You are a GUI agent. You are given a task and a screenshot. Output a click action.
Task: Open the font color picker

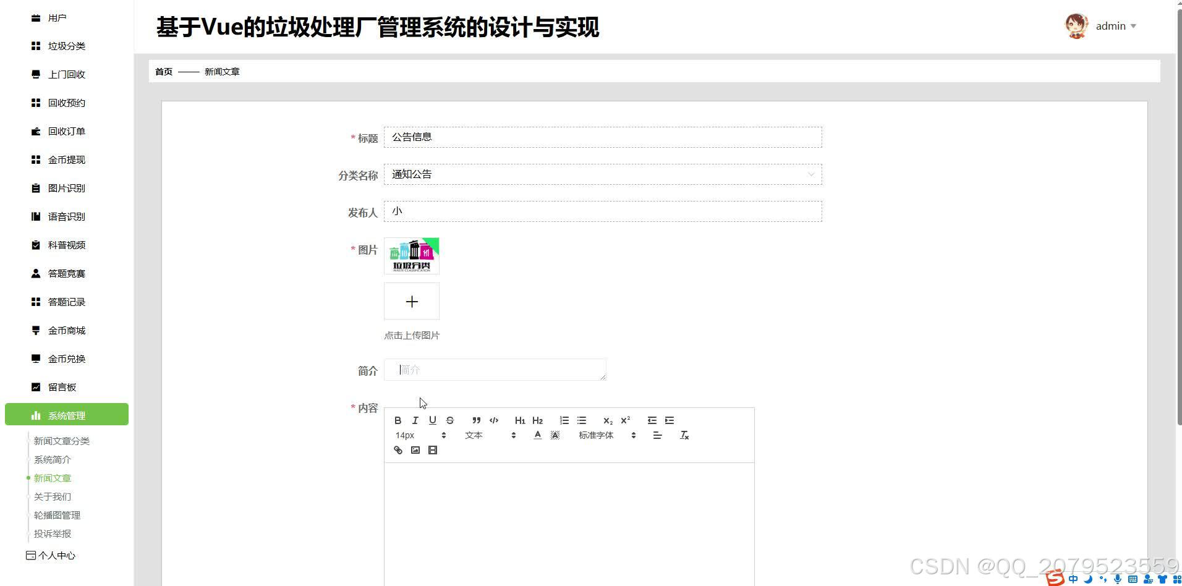pyautogui.click(x=537, y=435)
